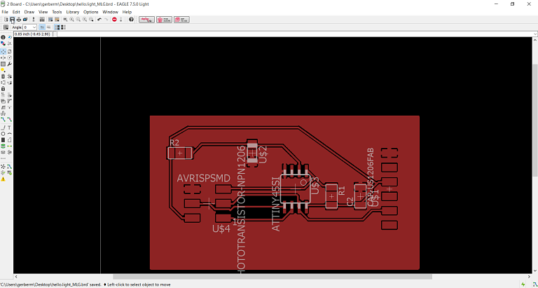Click the C2 capacitor component
This screenshot has width=538, height=288.
coord(360,196)
